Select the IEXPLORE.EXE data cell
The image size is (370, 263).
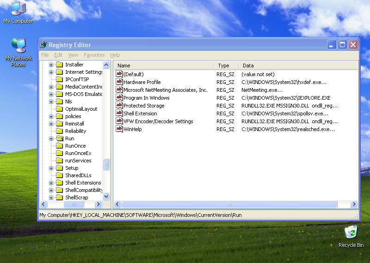pos(286,98)
